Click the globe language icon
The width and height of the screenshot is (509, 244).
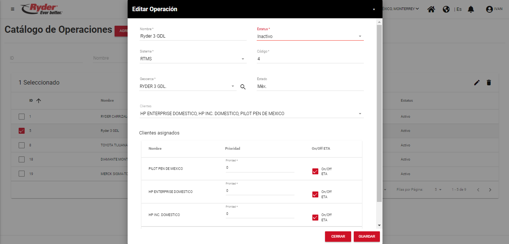446,9
